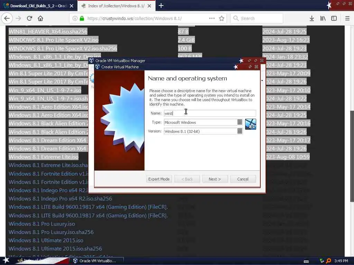354x265 pixels.
Task: Reload the current page
Action: click(x=29, y=18)
